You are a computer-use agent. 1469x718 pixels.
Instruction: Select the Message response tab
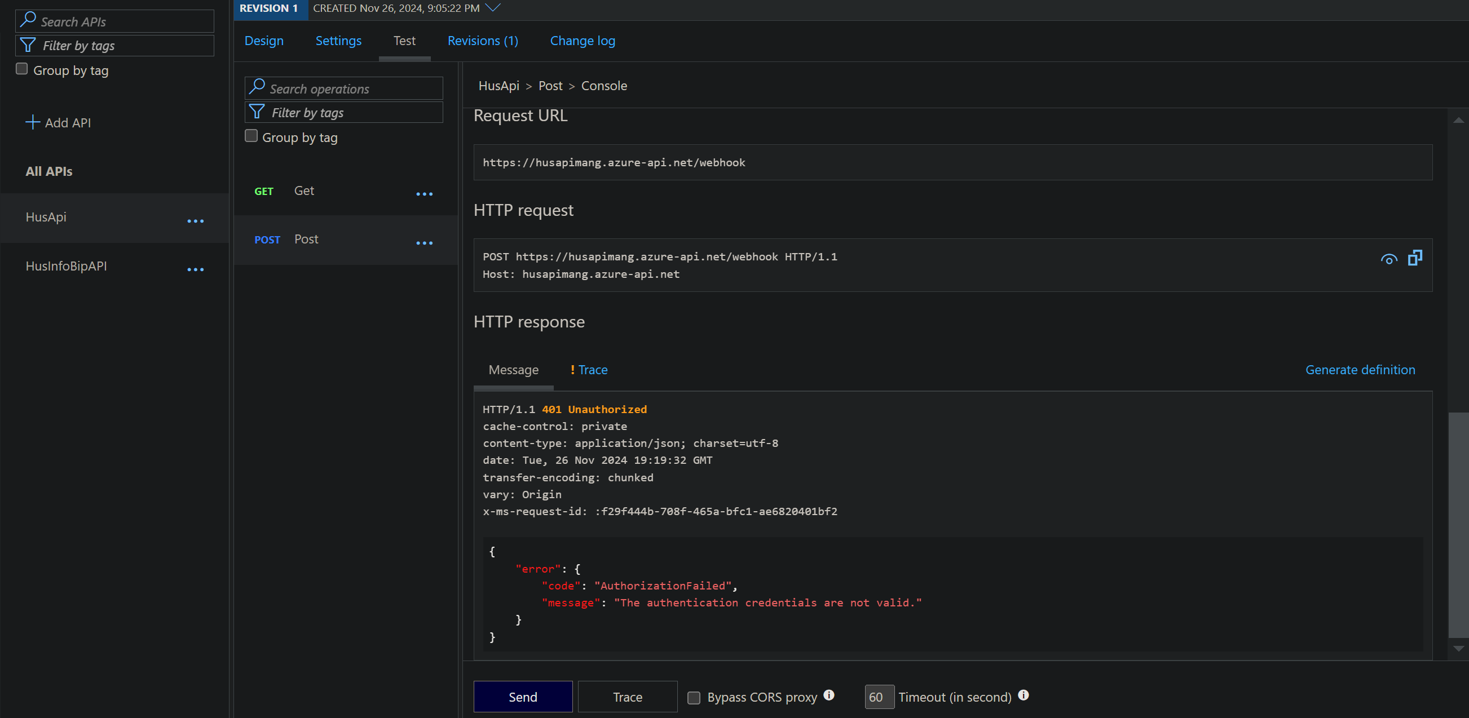pyautogui.click(x=513, y=370)
